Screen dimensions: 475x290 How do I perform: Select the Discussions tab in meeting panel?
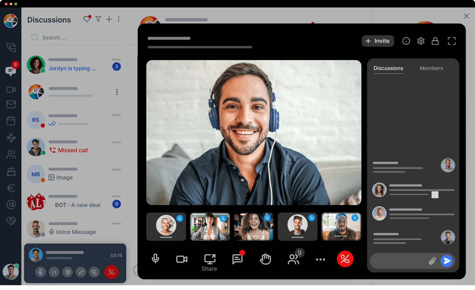(388, 68)
